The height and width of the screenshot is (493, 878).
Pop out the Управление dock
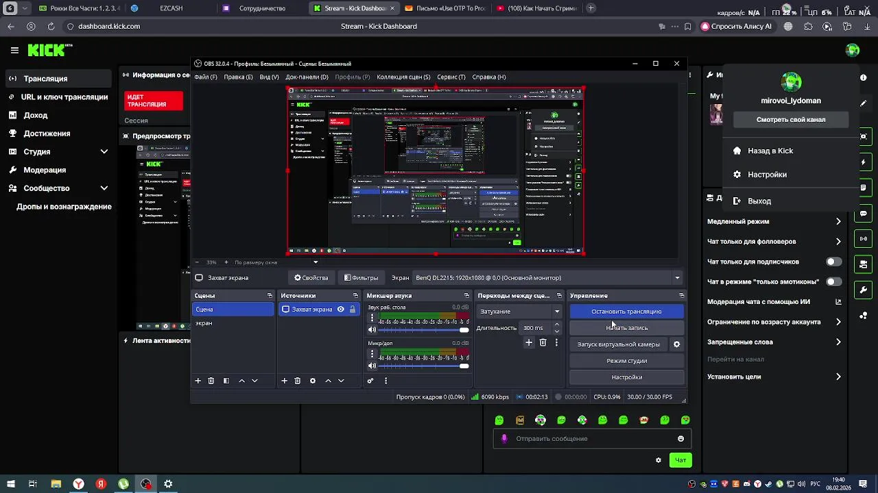[681, 296]
